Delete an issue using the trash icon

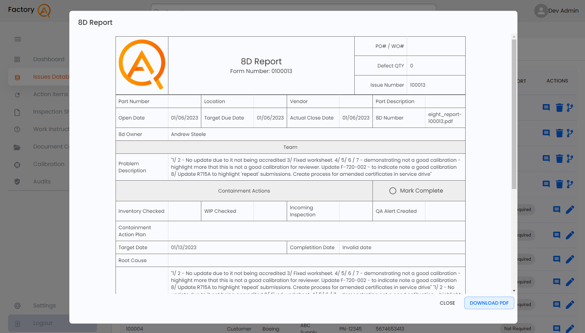tap(559, 108)
